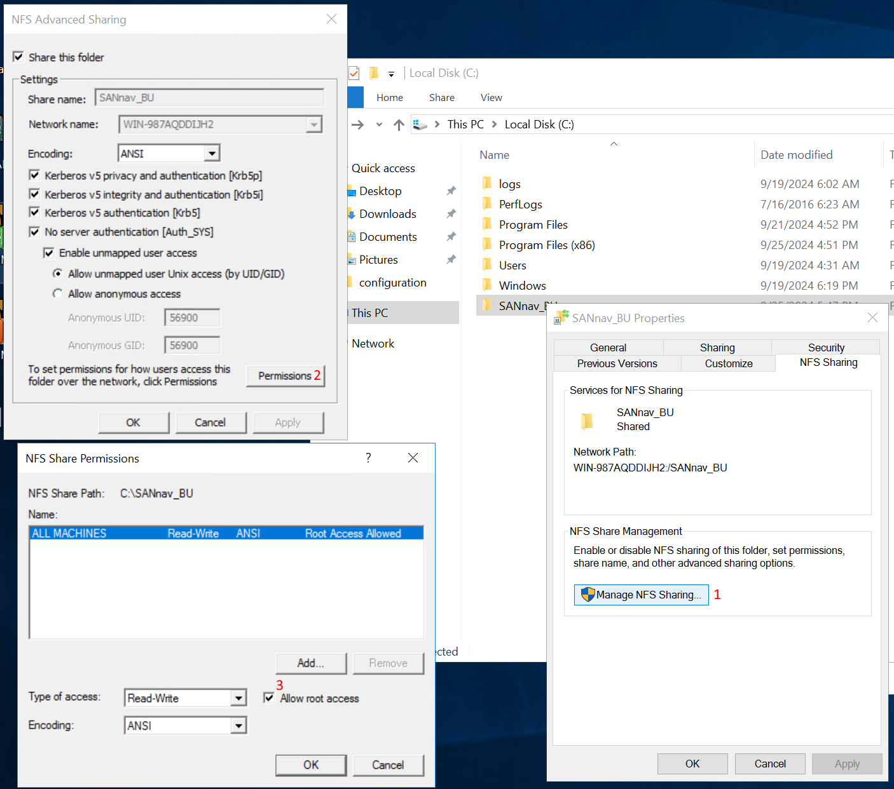Select the Network item in sidebar
The height and width of the screenshot is (789, 894).
[373, 343]
